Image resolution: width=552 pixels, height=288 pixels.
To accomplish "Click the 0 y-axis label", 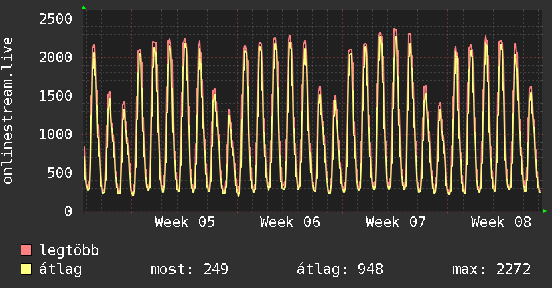I will (x=68, y=211).
